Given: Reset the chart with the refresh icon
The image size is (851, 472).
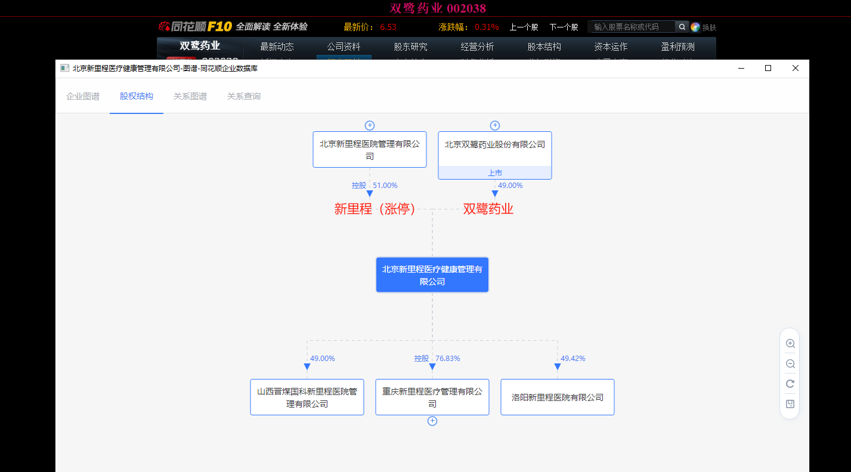Looking at the screenshot, I should tap(790, 384).
